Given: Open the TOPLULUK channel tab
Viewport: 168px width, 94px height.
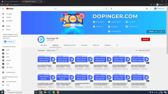Looking at the screenshot, I should pos(84,45).
